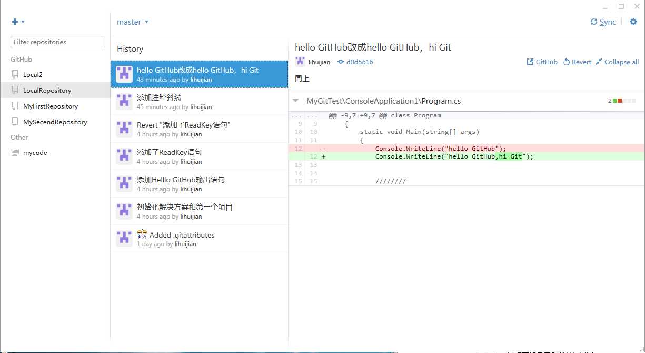The height and width of the screenshot is (353, 645).
Task: Open the settings gear menu
Action: [633, 22]
